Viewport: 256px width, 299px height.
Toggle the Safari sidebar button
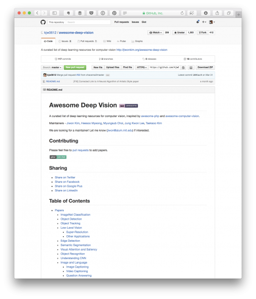click(x=54, y=13)
